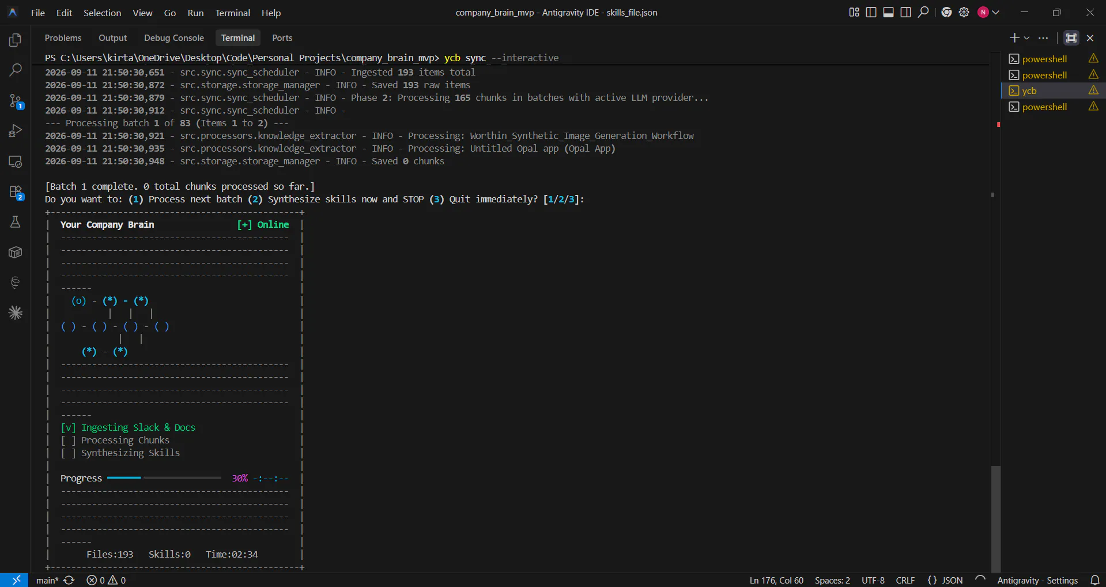Open the Remote Explorer view
1106x587 pixels.
16,161
